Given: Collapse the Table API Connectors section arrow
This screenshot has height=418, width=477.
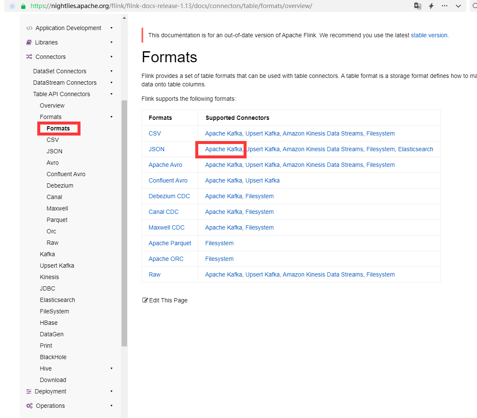Looking at the screenshot, I should pyautogui.click(x=111, y=94).
